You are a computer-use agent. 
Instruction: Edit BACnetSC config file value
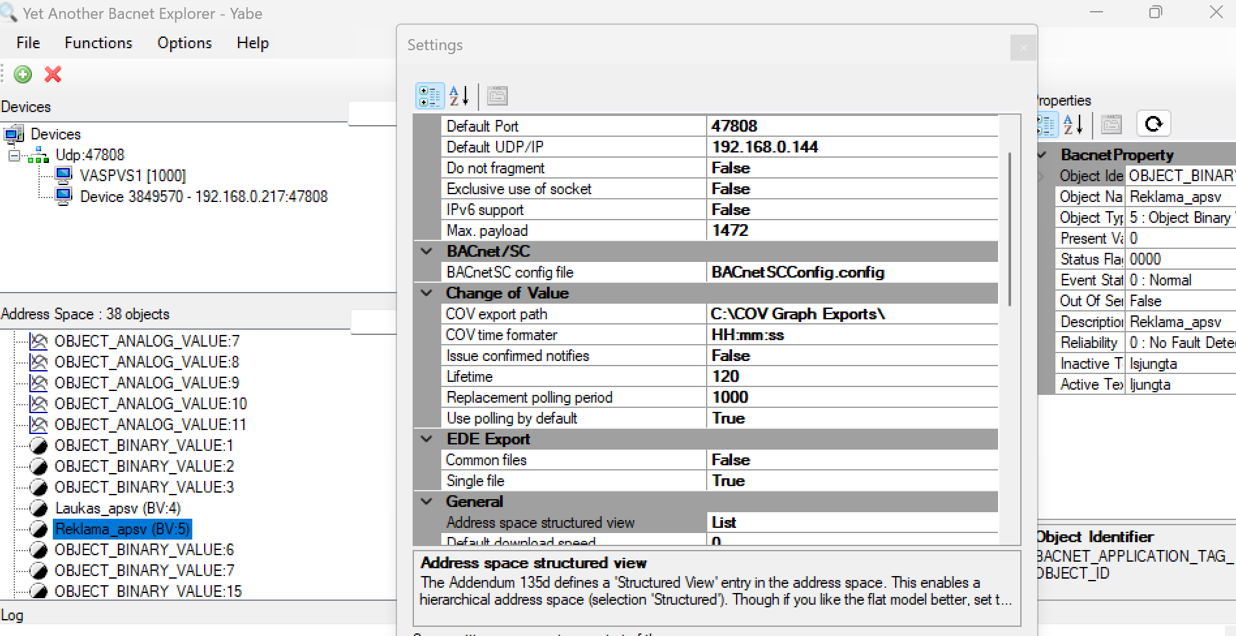click(852, 272)
